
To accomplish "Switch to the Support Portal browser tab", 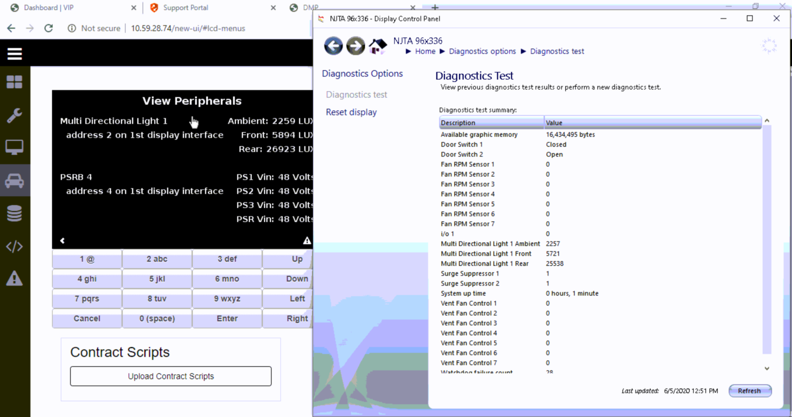I will pos(186,8).
